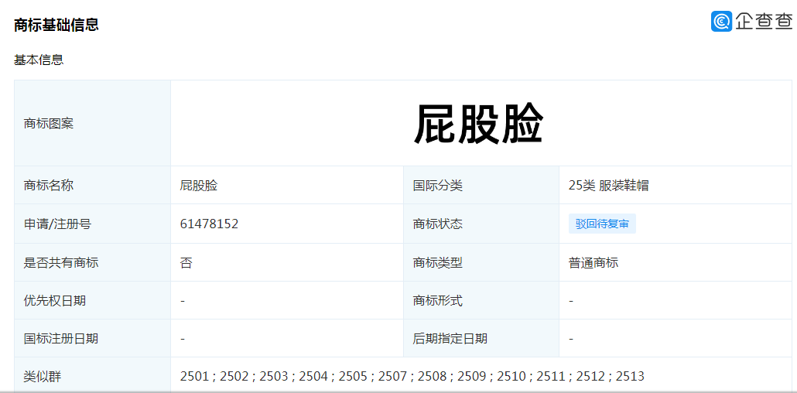Select the 普通商标 trademark type value

click(x=593, y=263)
